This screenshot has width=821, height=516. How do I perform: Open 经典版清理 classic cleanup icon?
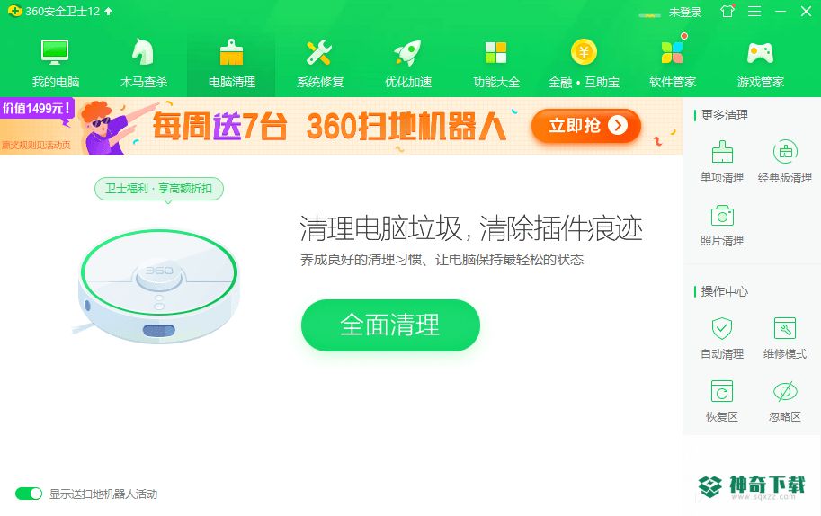[785, 152]
